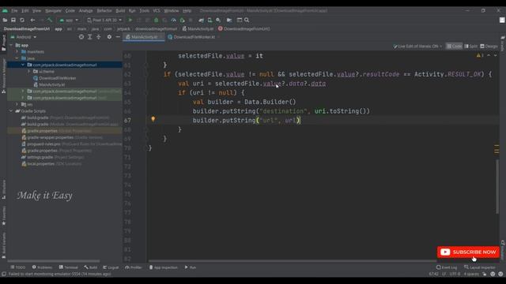Expand the res folder

(17, 104)
